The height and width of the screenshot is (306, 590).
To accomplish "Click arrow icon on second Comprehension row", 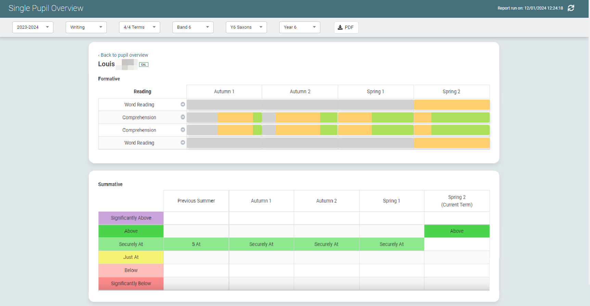I will click(183, 130).
